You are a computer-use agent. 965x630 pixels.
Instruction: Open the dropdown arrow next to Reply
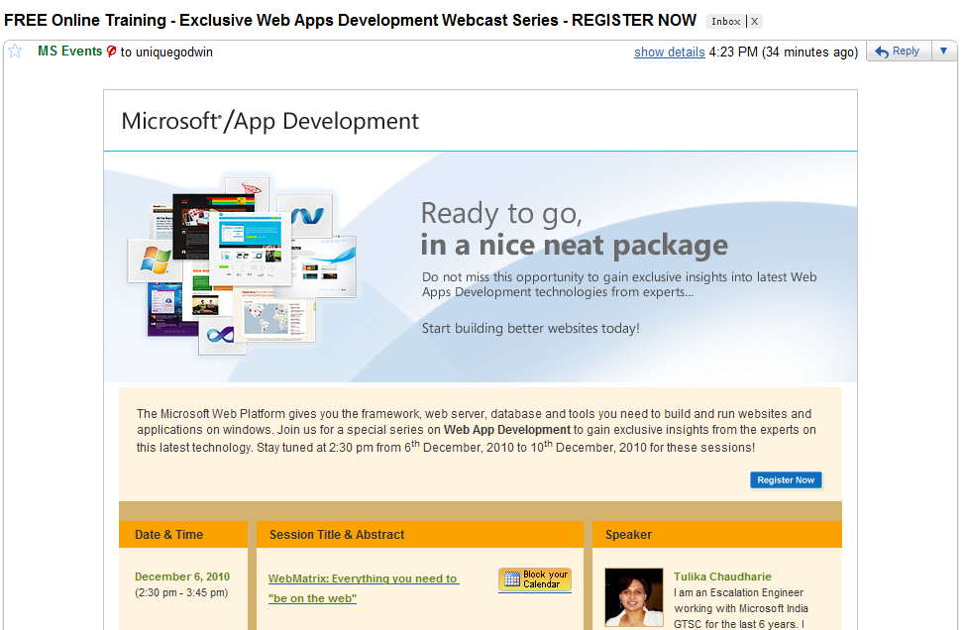943,52
